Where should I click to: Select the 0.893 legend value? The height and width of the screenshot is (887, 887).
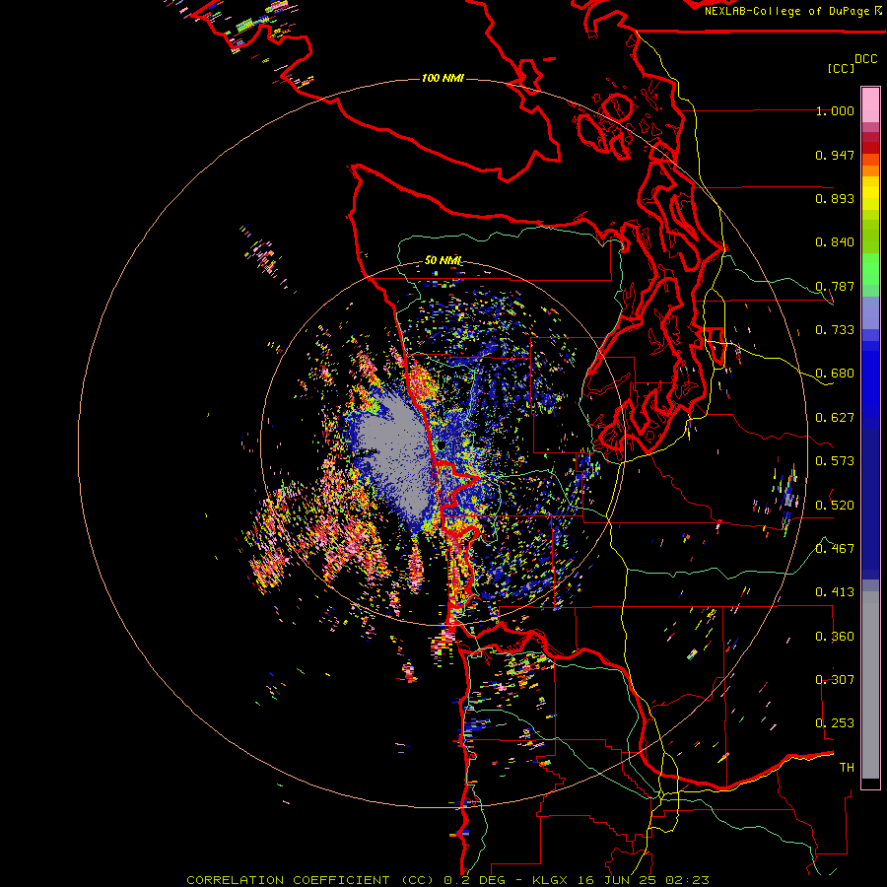pos(835,198)
